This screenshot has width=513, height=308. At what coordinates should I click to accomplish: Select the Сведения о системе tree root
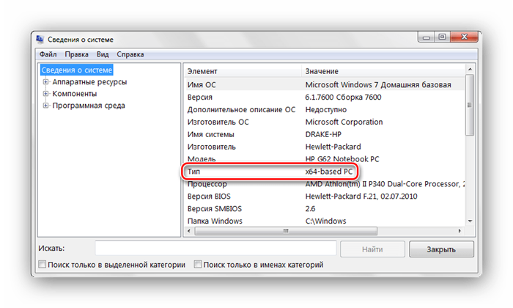[76, 70]
